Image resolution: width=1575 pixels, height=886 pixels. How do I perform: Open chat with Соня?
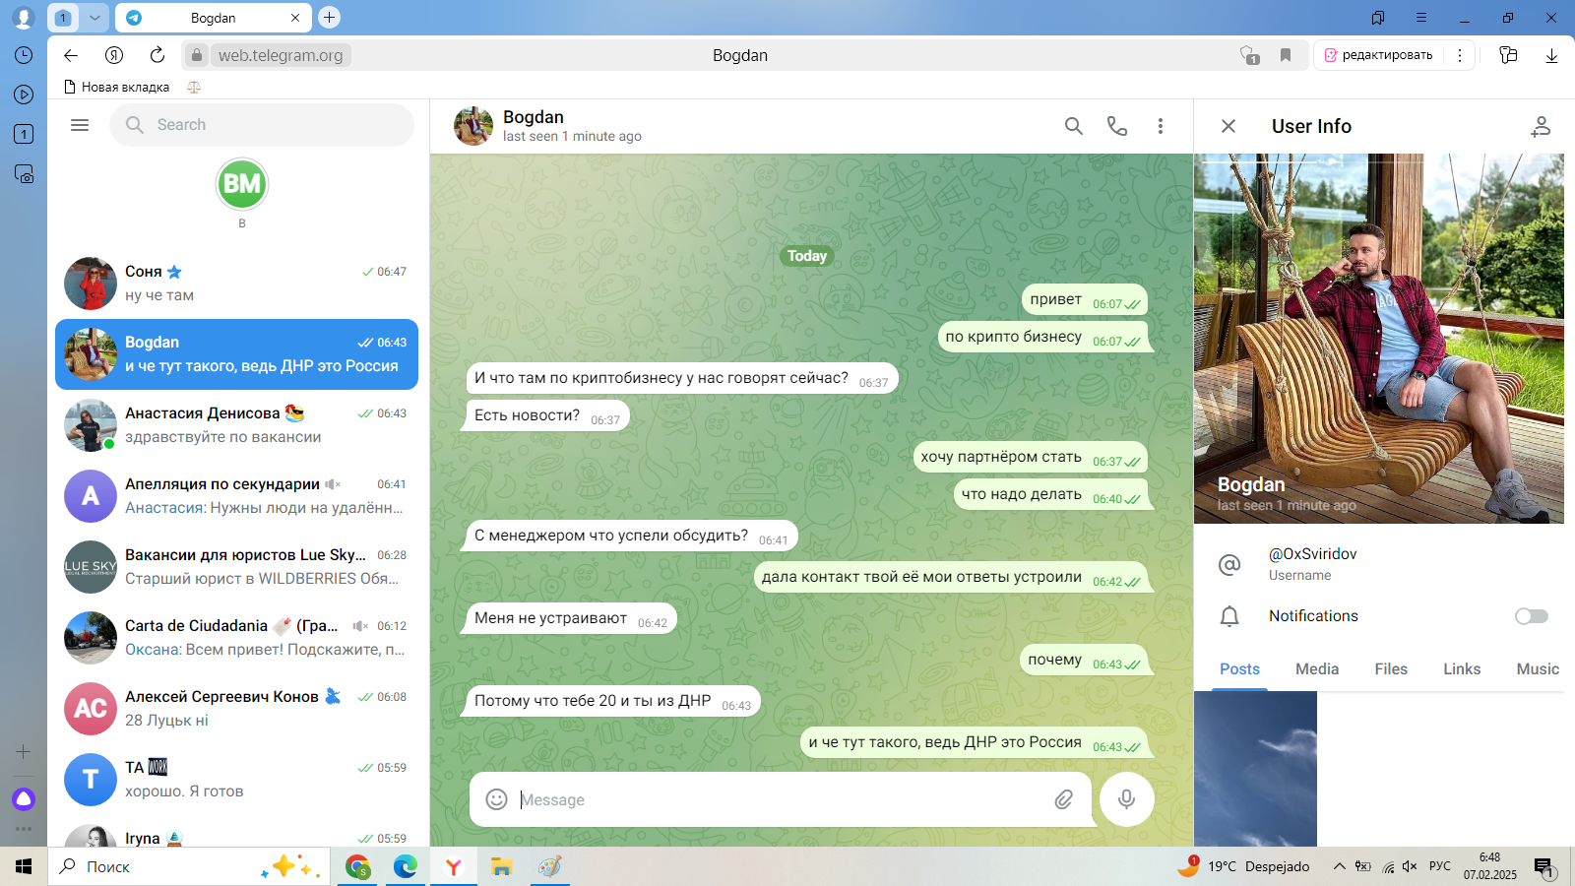(x=236, y=284)
